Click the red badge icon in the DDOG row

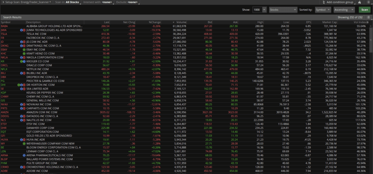(24, 116)
